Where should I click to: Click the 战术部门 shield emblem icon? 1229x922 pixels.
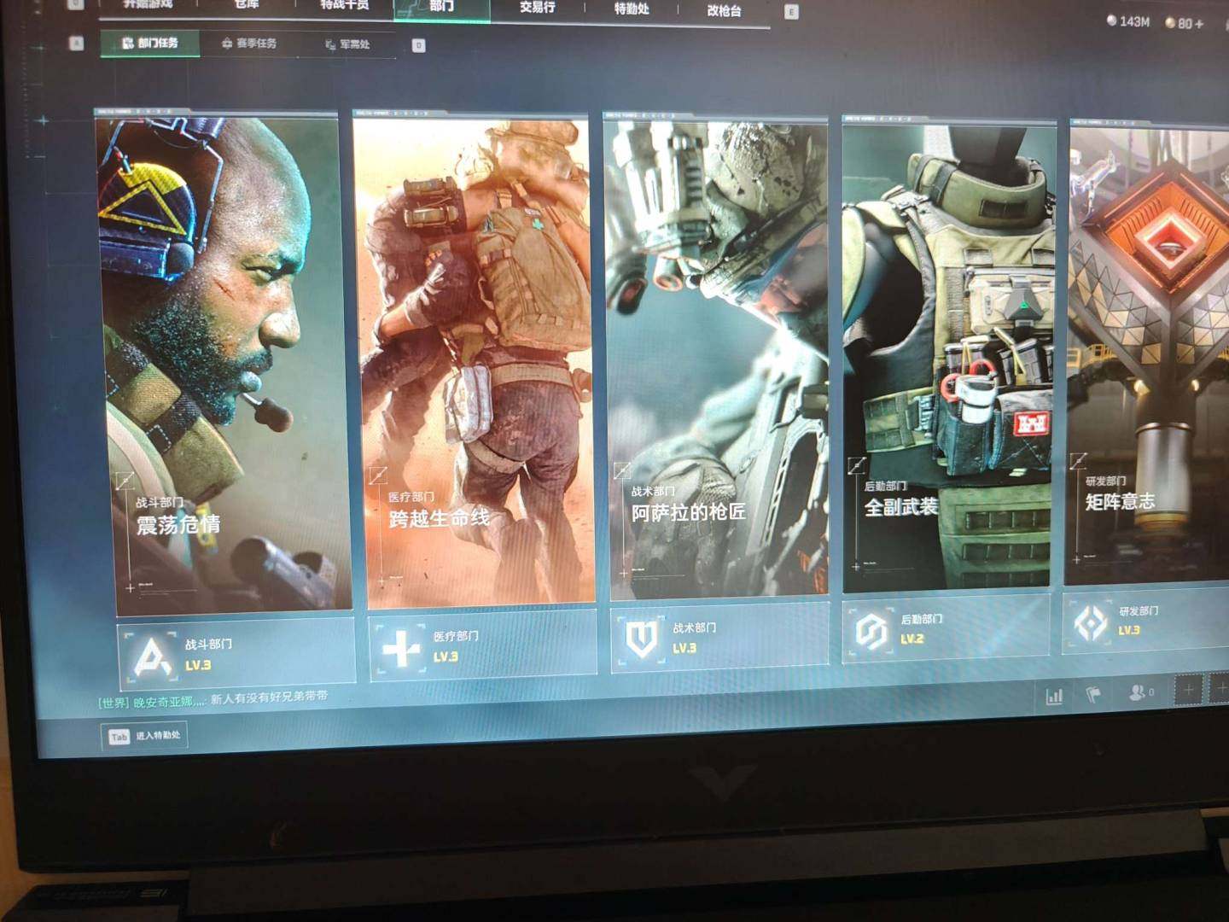click(x=642, y=639)
